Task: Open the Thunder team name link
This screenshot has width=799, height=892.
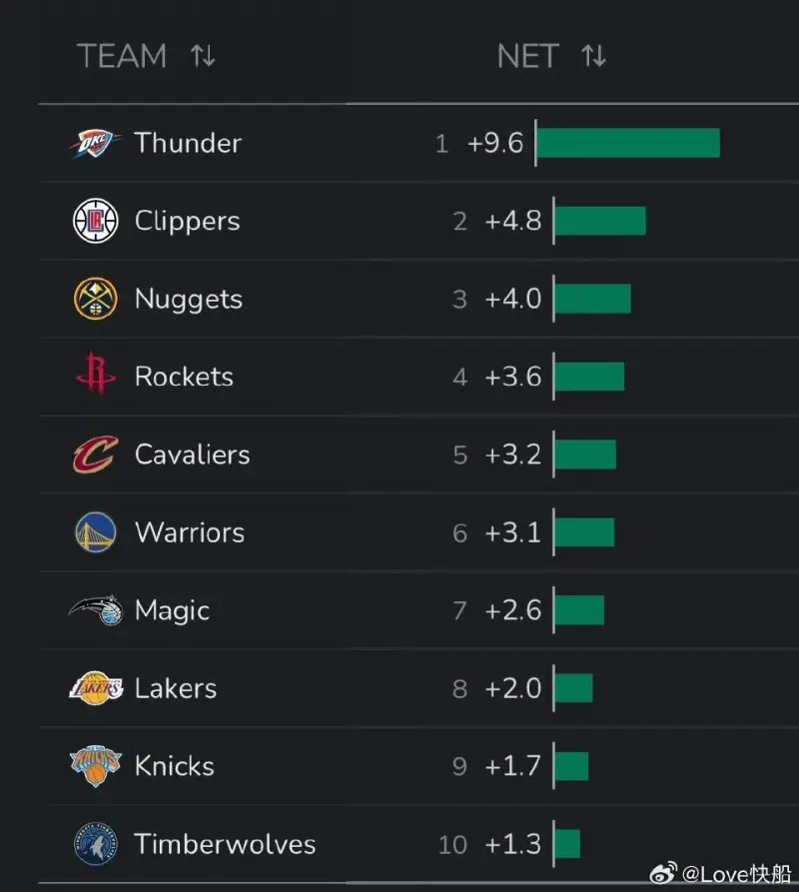Action: click(188, 144)
